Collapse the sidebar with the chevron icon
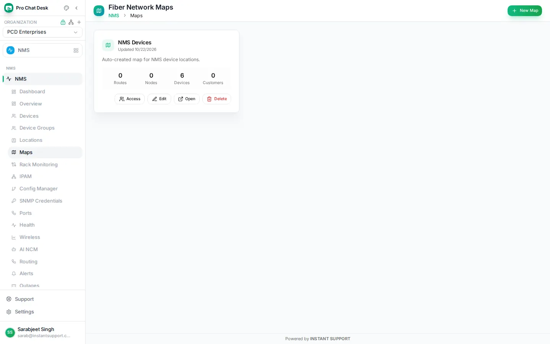This screenshot has width=550, height=344. [x=76, y=8]
